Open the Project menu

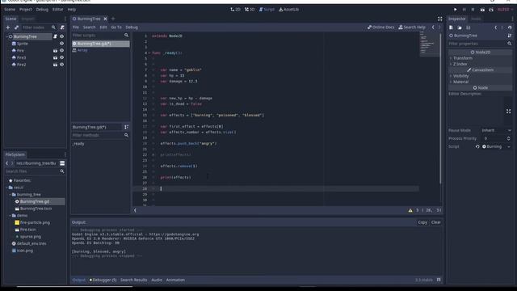point(25,10)
